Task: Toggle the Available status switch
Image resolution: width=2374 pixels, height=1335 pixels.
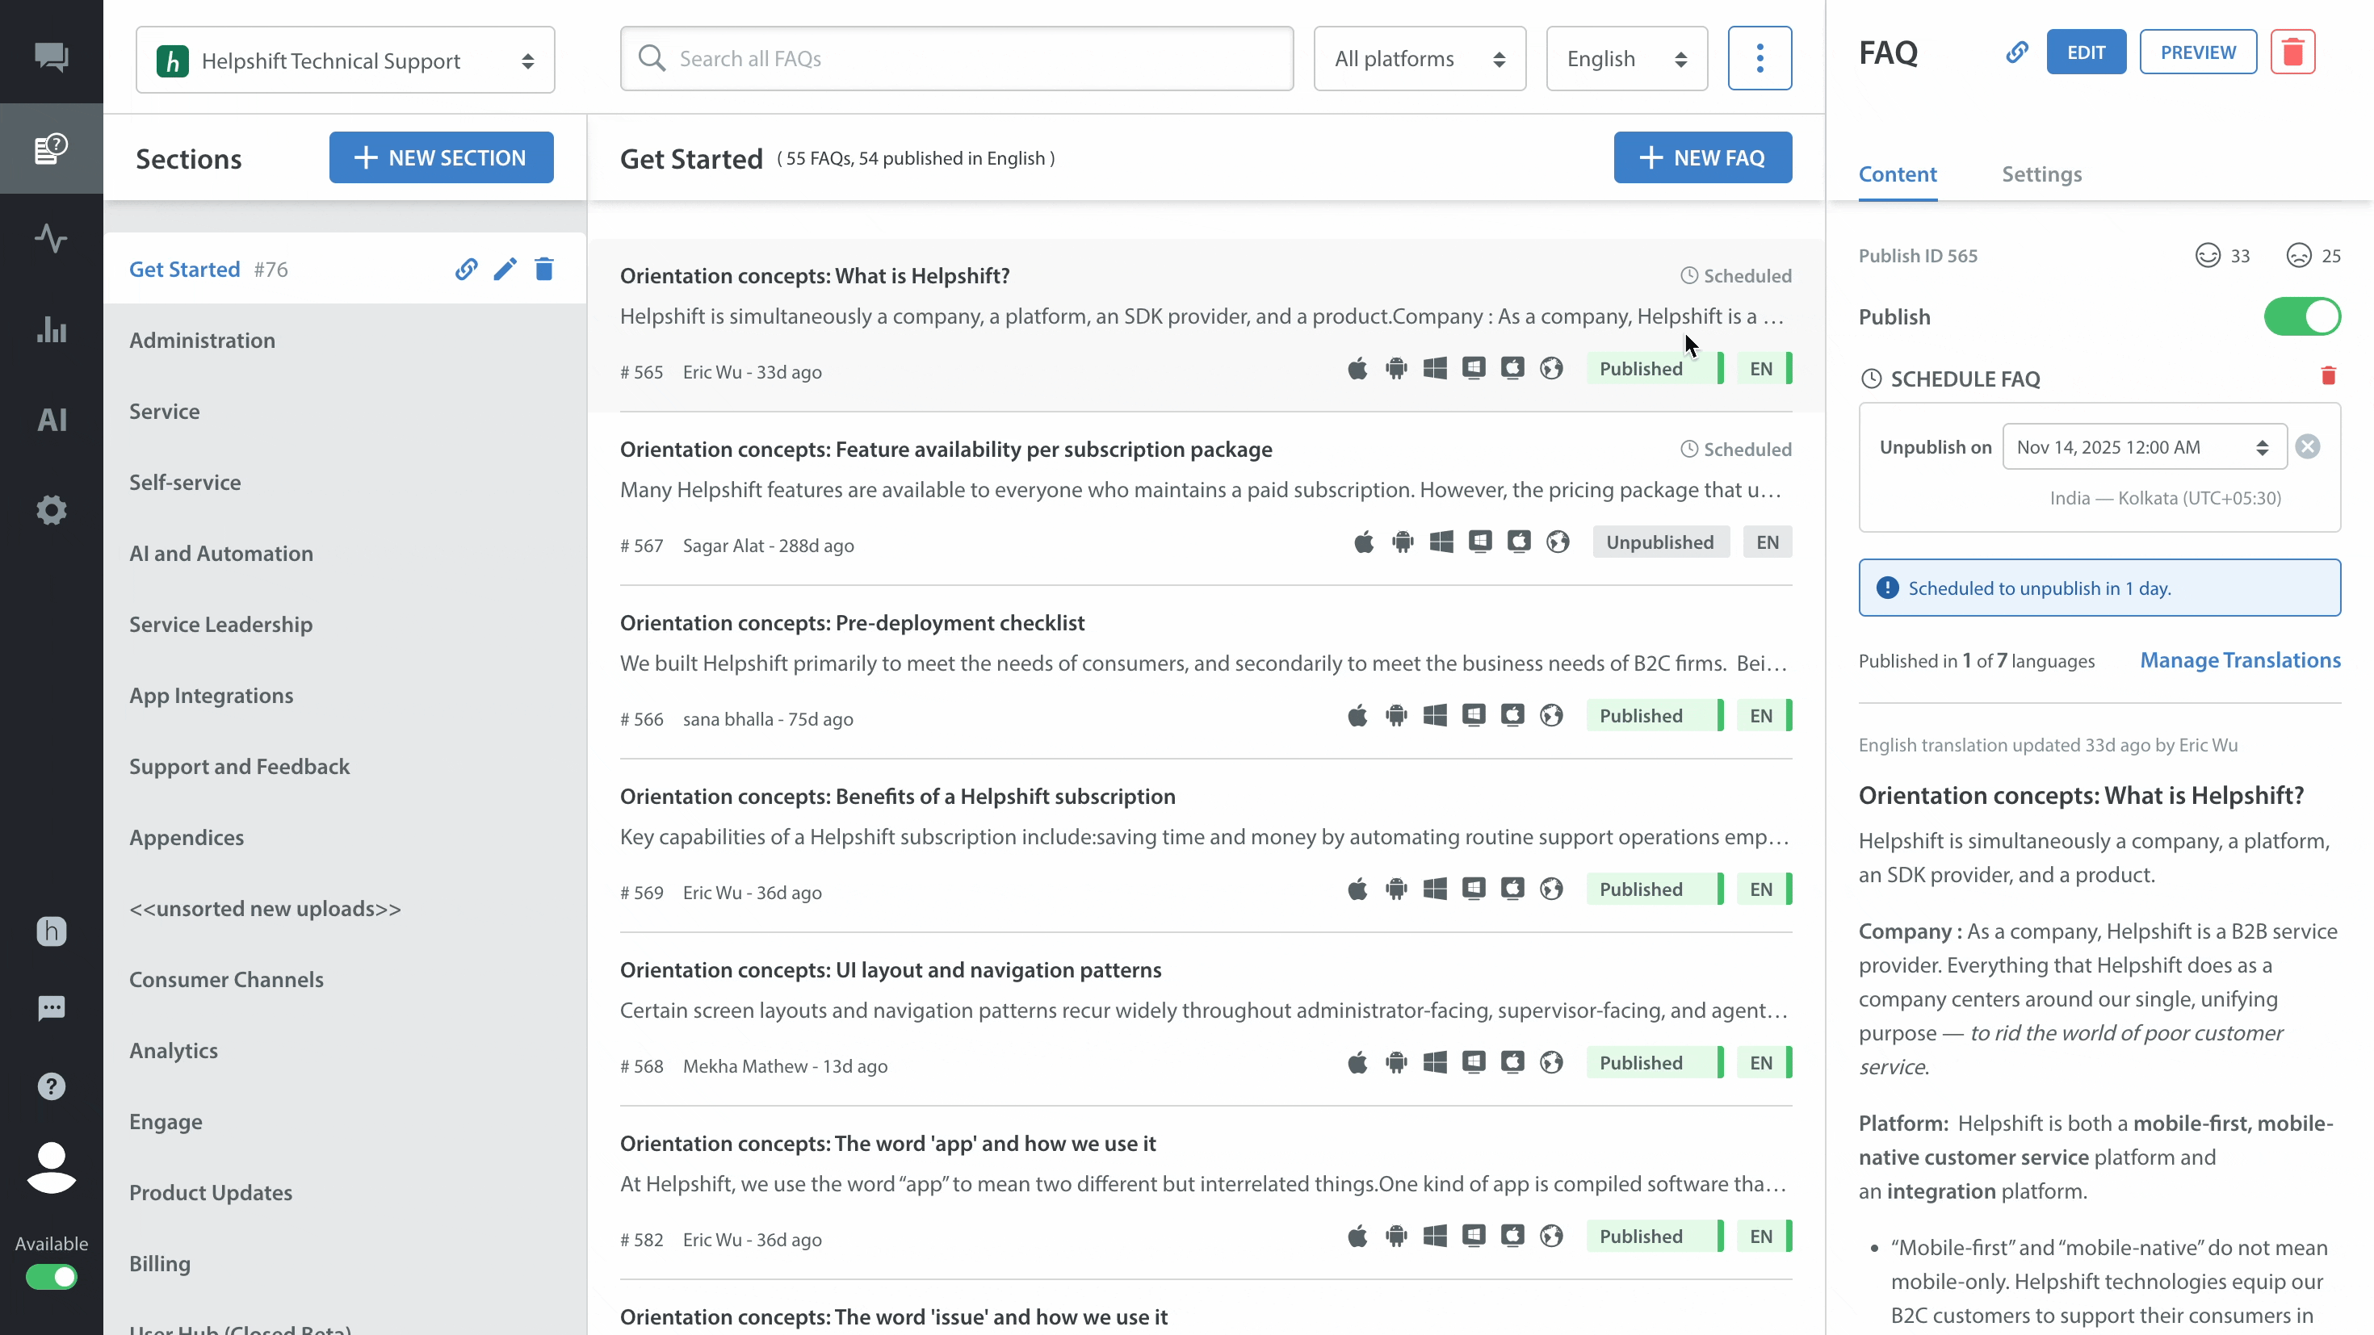Action: click(x=52, y=1277)
